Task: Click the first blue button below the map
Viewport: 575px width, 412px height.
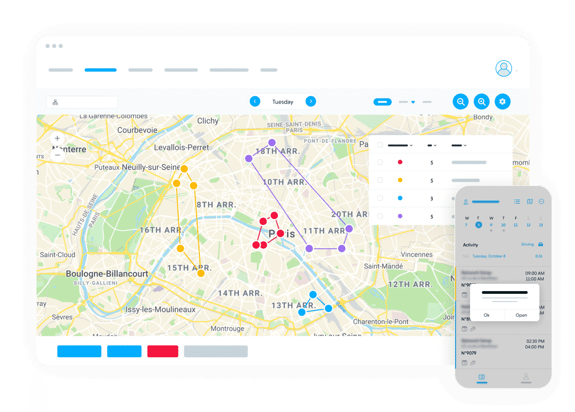Action: point(79,351)
